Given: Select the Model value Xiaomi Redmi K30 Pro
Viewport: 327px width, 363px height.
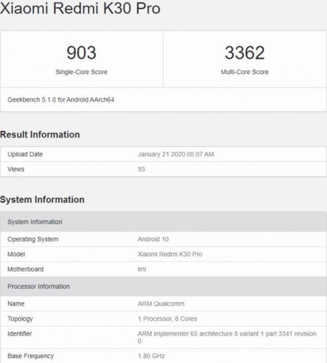Looking at the screenshot, I should [170, 254].
